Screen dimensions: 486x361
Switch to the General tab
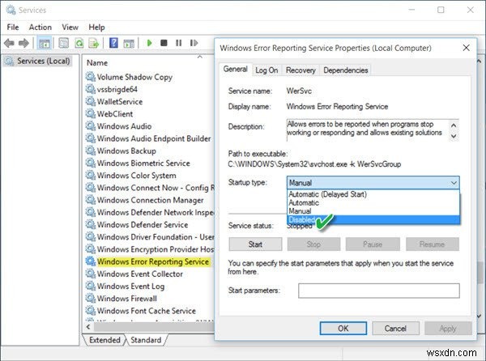(236, 70)
